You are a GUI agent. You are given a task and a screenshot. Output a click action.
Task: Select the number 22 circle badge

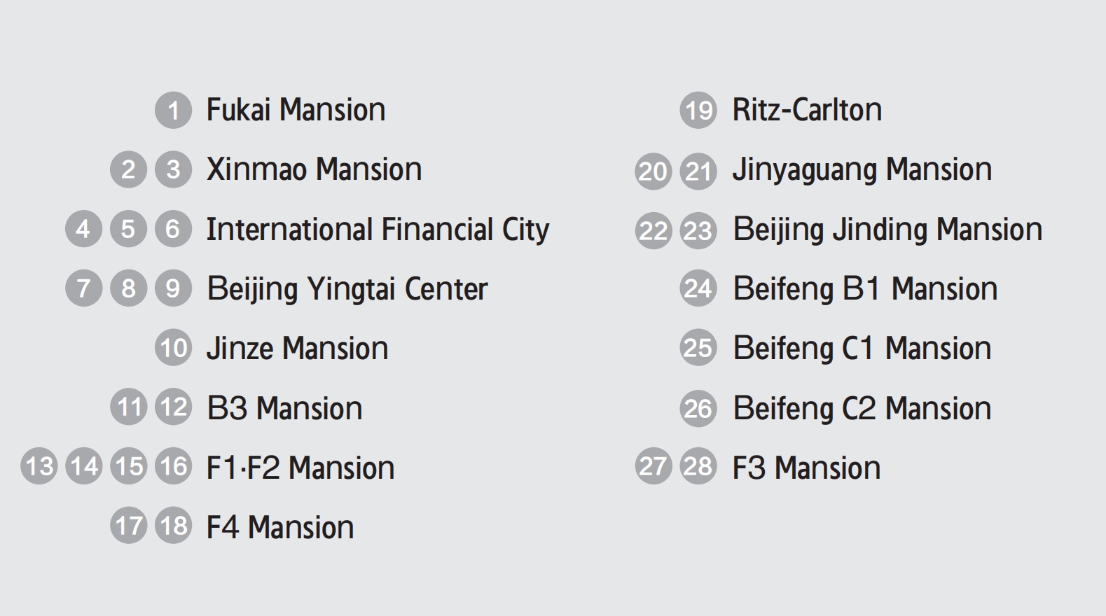pyautogui.click(x=654, y=230)
